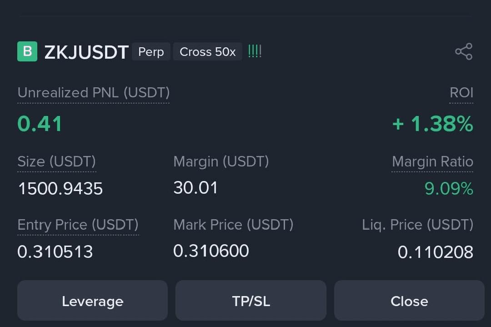Tap the share position icon
This screenshot has width=491, height=327.
coord(464,52)
